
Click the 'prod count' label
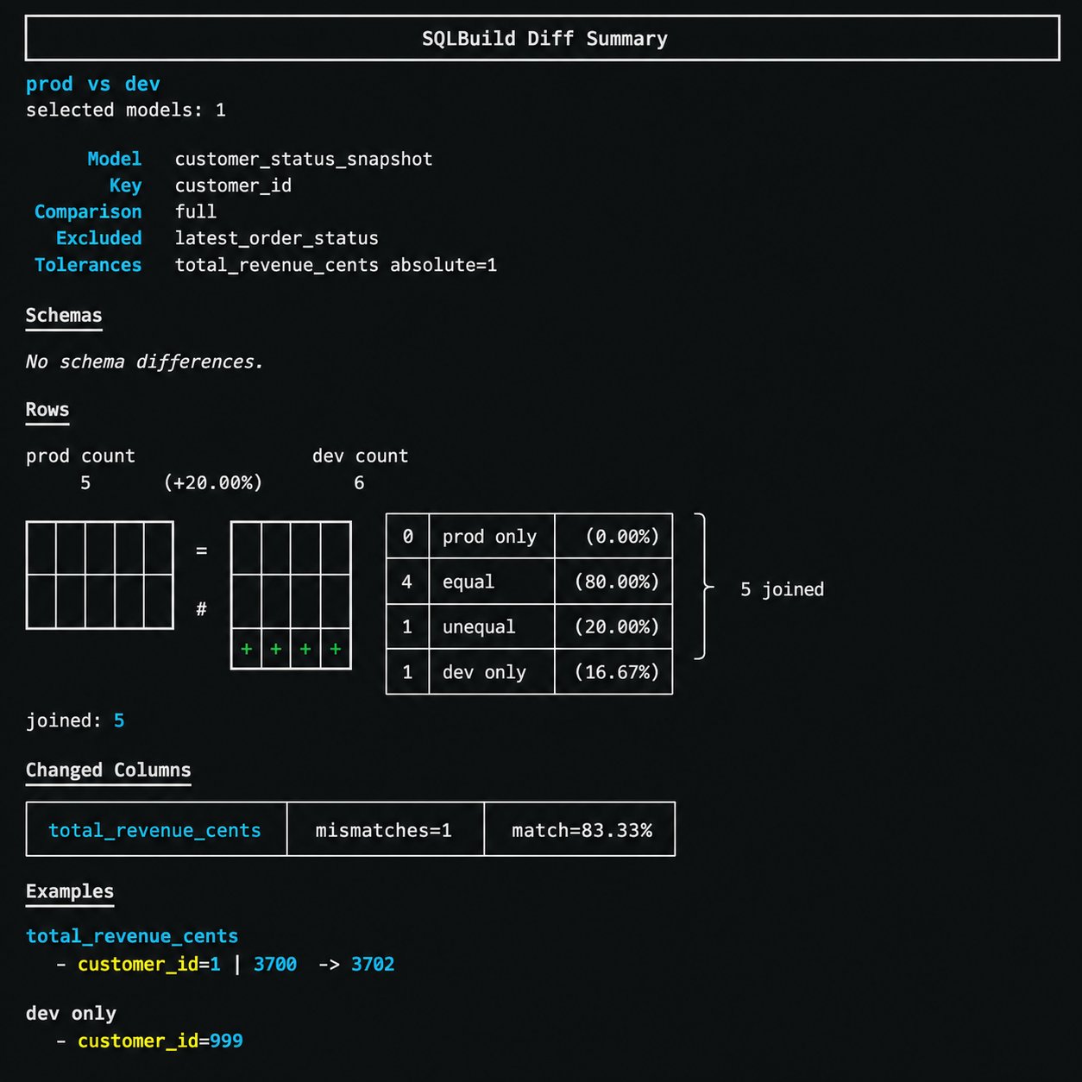[80, 456]
